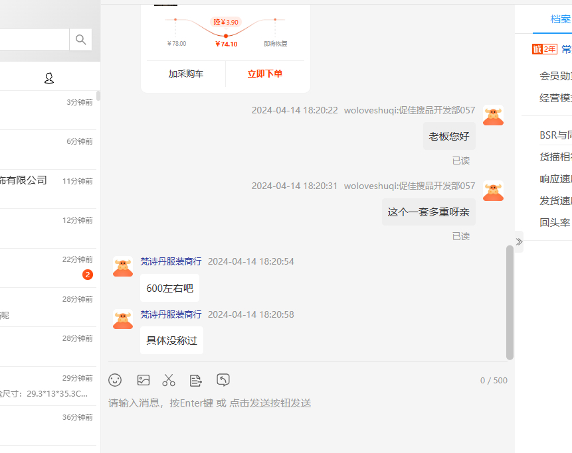Image resolution: width=572 pixels, height=453 pixels.
Task: Click 立即下单 on product card
Action: click(x=265, y=74)
